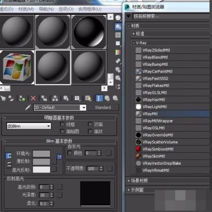Click the Get Material icon
This screenshot has width=212, height=212.
coord(3,98)
